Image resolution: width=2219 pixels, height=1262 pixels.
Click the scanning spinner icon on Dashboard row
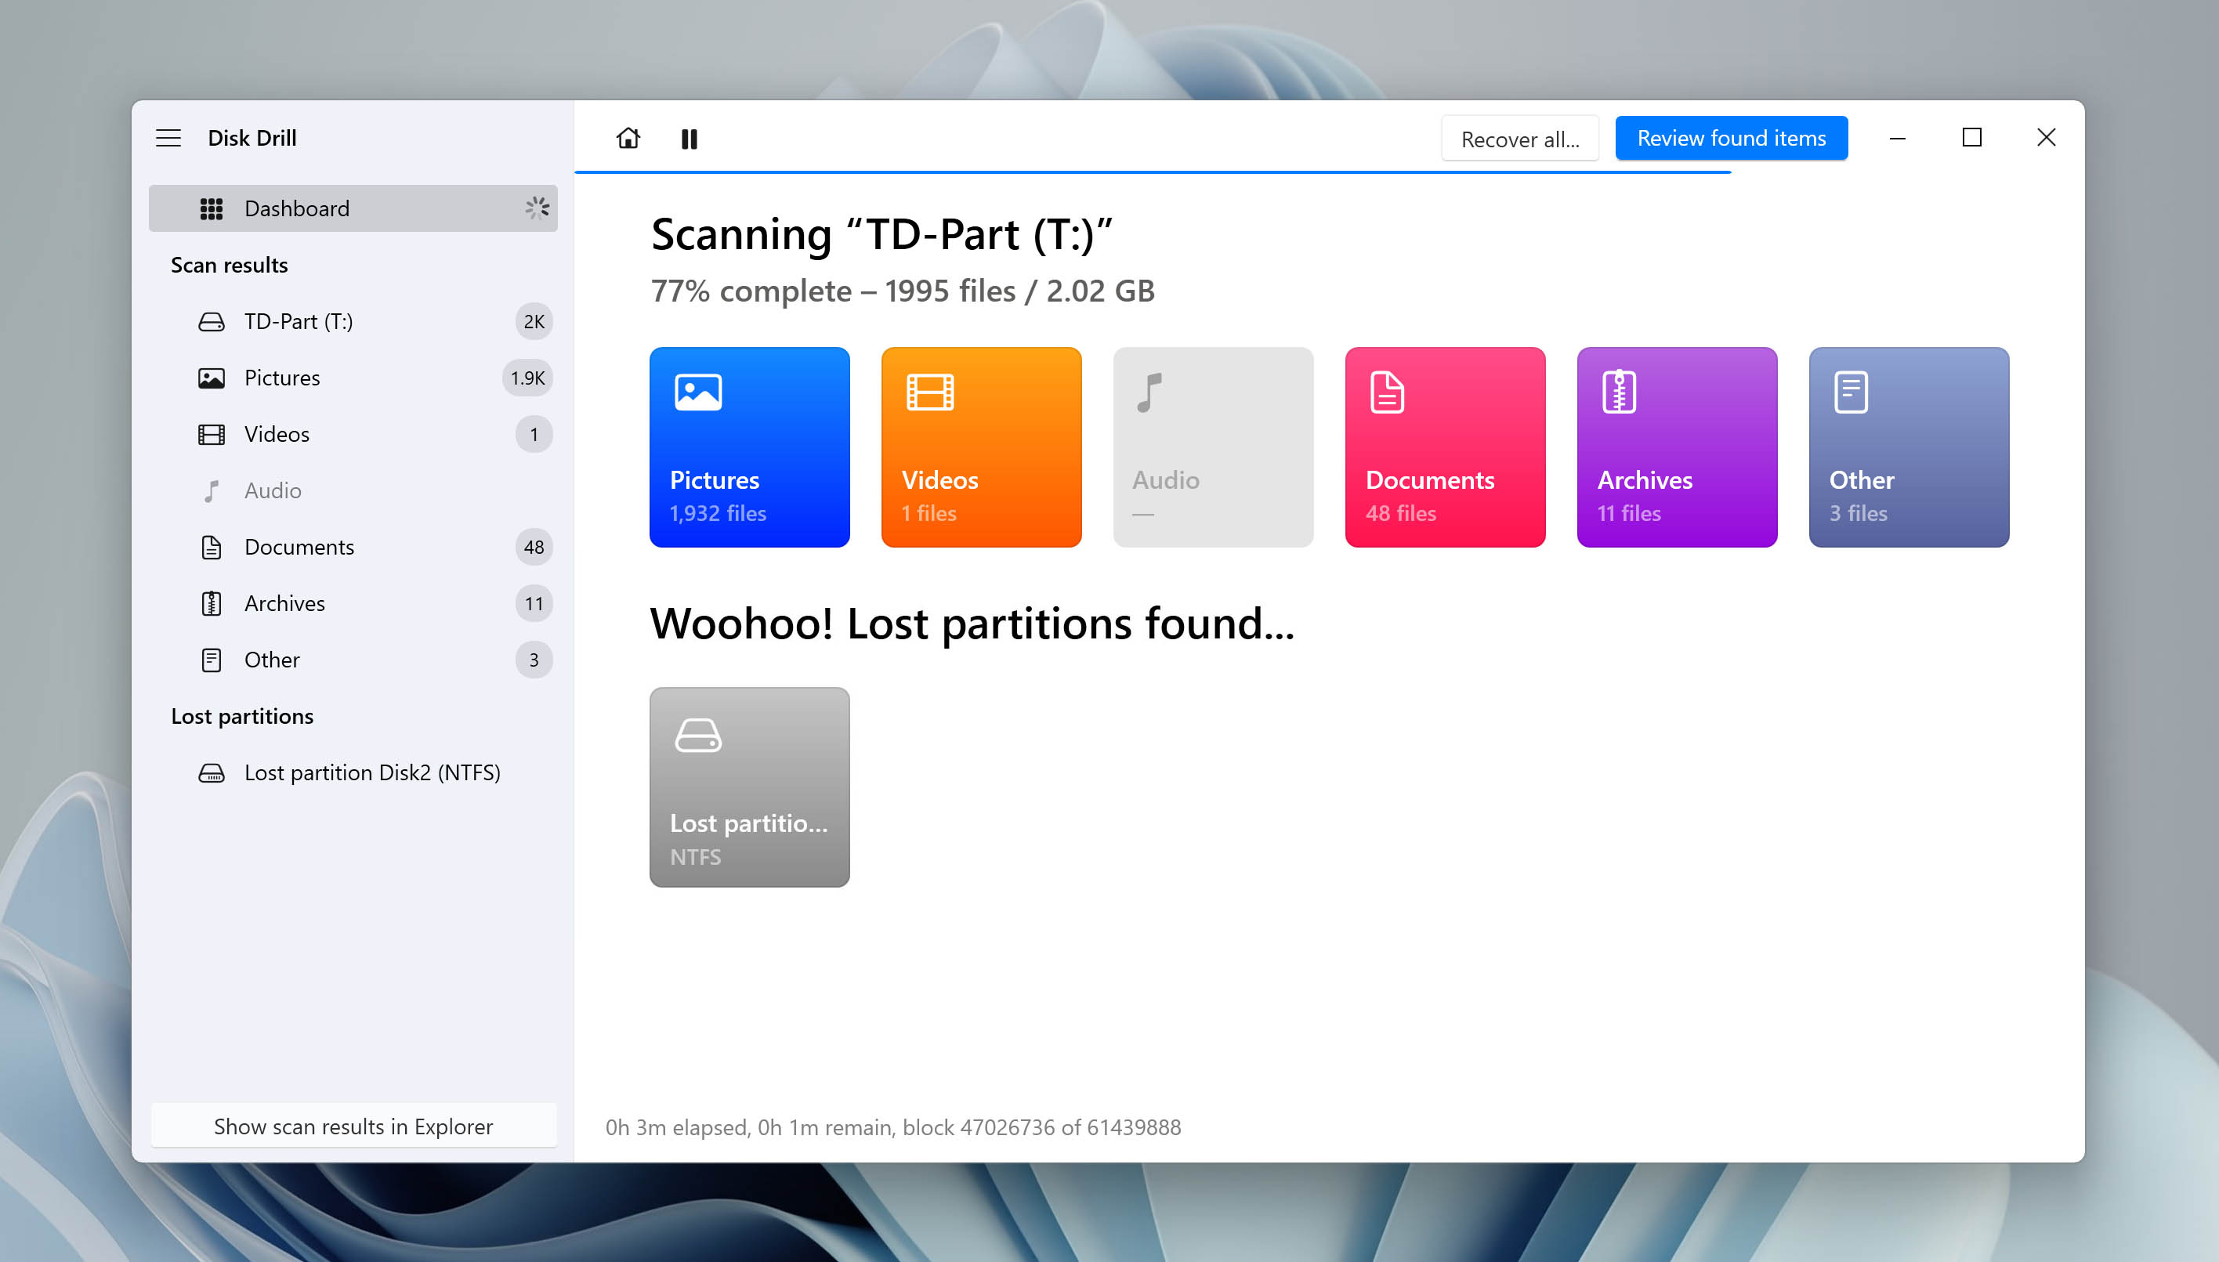(x=537, y=208)
